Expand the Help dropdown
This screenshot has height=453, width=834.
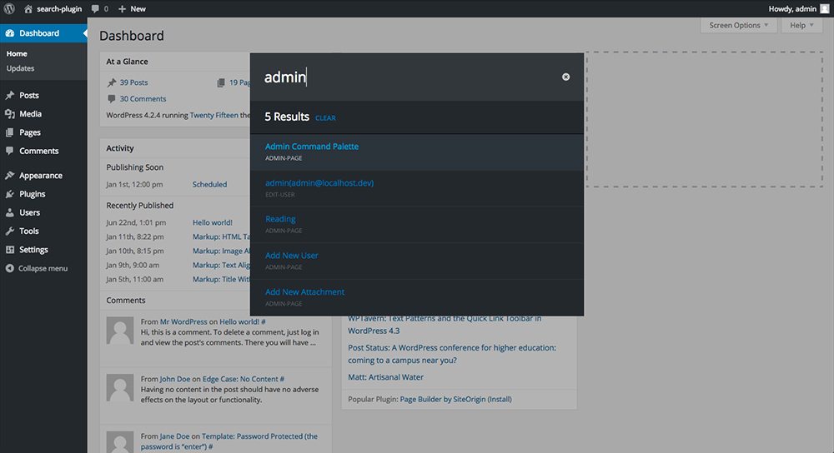801,25
